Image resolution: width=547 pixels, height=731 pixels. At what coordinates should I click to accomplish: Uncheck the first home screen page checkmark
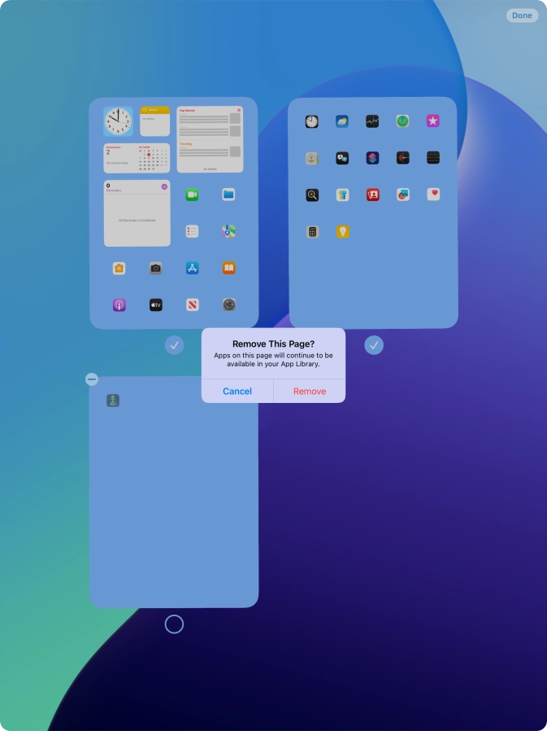coord(174,346)
